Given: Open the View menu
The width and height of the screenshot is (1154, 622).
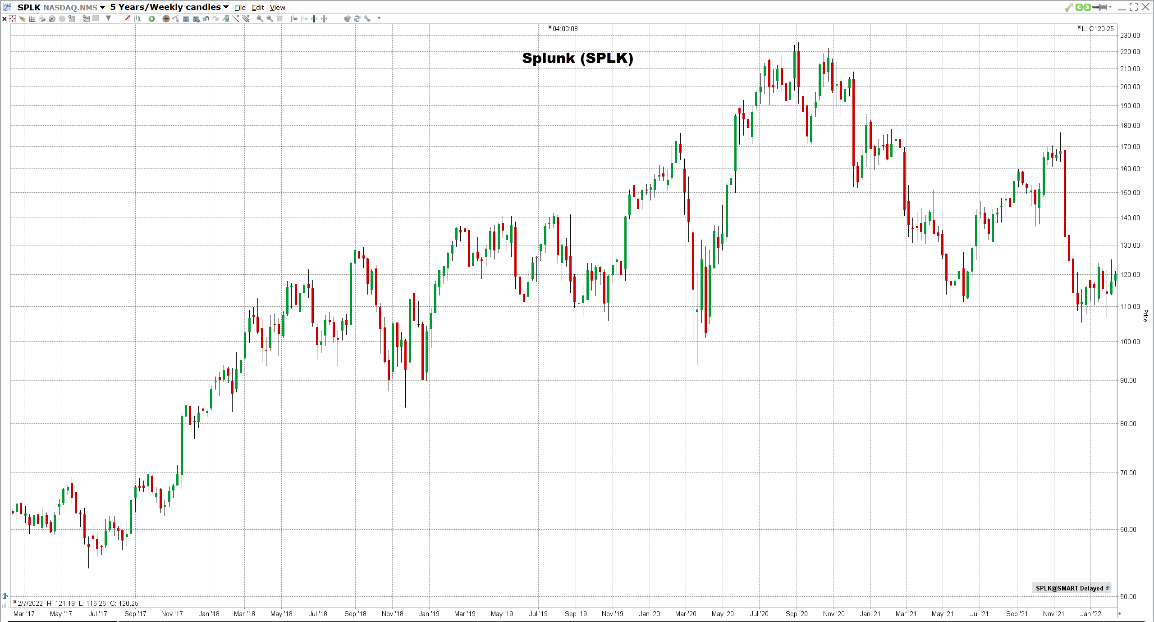Looking at the screenshot, I should 278,7.
